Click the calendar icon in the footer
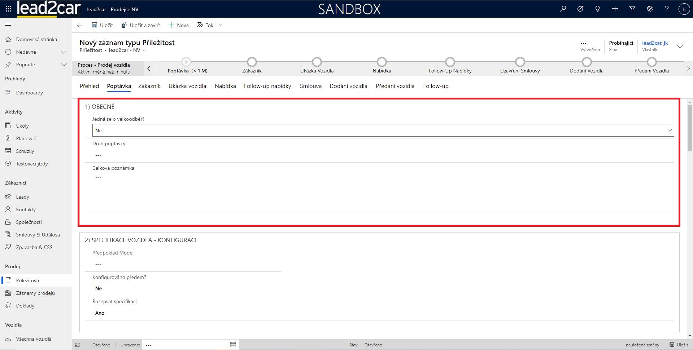 click(233, 345)
